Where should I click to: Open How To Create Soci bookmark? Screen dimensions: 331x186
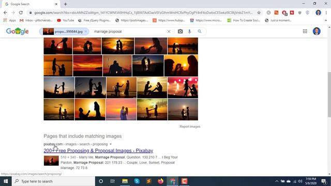coord(244,20)
